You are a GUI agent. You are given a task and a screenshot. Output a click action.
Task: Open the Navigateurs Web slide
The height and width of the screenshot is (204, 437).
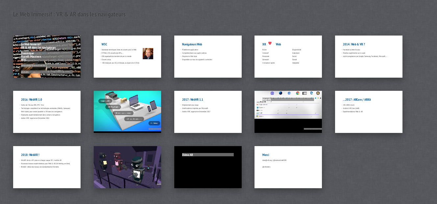click(x=208, y=57)
